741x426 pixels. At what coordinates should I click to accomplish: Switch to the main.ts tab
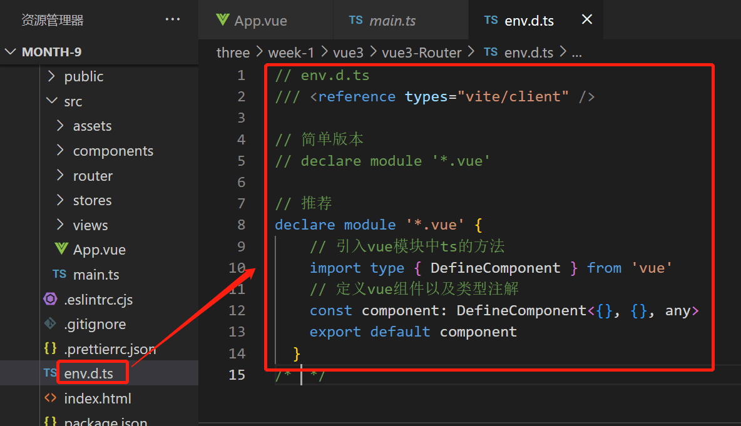(392, 21)
